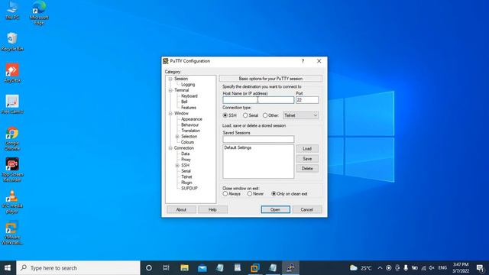This screenshot has height=275, width=489.
Task: Collapse the Terminal tree node
Action: click(170, 90)
